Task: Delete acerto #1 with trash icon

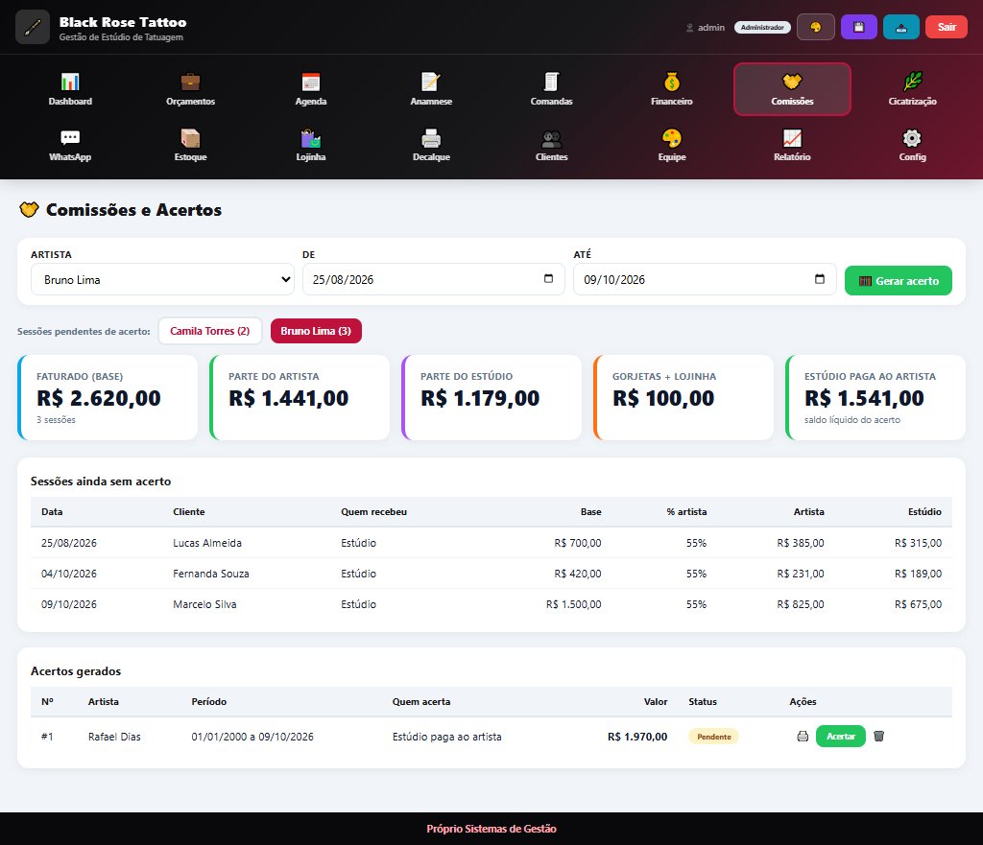Action: click(x=879, y=736)
